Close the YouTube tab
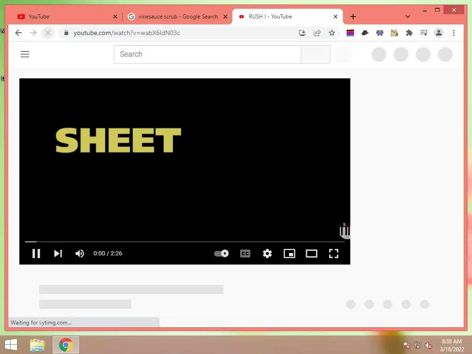Viewport: 472px width, 354px height. click(115, 17)
